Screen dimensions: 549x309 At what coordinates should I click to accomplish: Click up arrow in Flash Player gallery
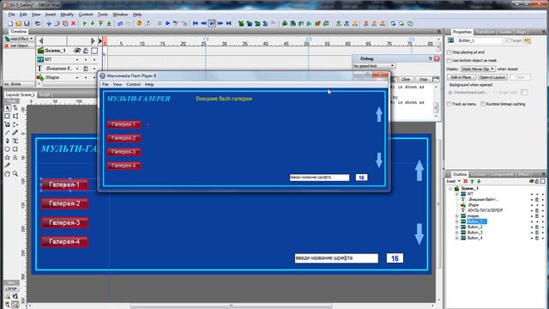379,114
